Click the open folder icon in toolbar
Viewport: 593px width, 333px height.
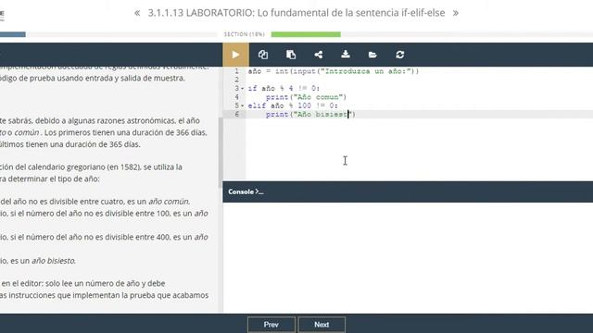click(372, 55)
